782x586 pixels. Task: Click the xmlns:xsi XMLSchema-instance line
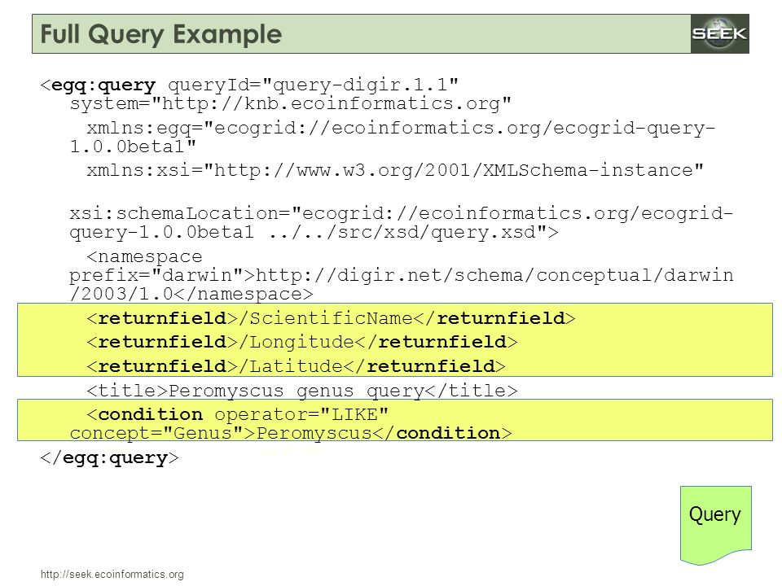point(395,170)
